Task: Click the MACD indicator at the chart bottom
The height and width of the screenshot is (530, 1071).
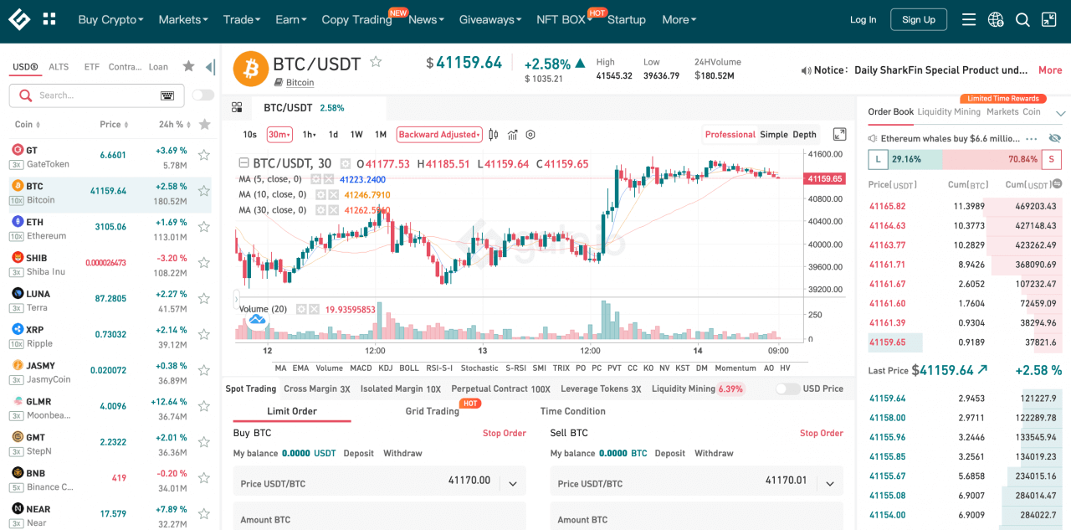Action: coord(361,368)
